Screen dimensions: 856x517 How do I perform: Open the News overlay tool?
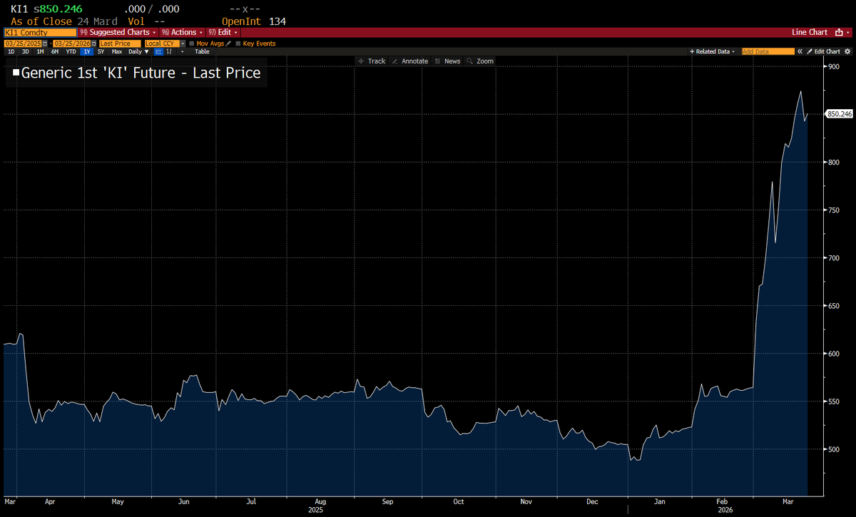[x=447, y=61]
